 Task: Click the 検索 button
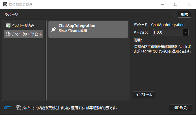pyautogui.click(x=184, y=14)
